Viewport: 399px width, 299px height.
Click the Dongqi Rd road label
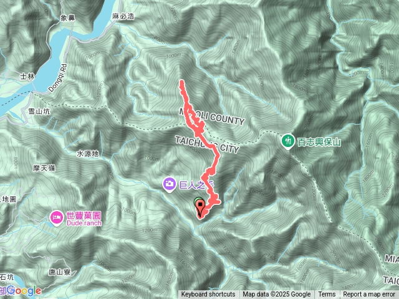pyautogui.click(x=58, y=78)
